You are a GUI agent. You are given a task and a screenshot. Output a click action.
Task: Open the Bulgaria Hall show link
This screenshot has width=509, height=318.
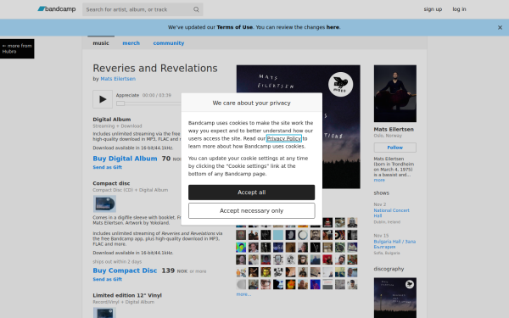tap(394, 244)
